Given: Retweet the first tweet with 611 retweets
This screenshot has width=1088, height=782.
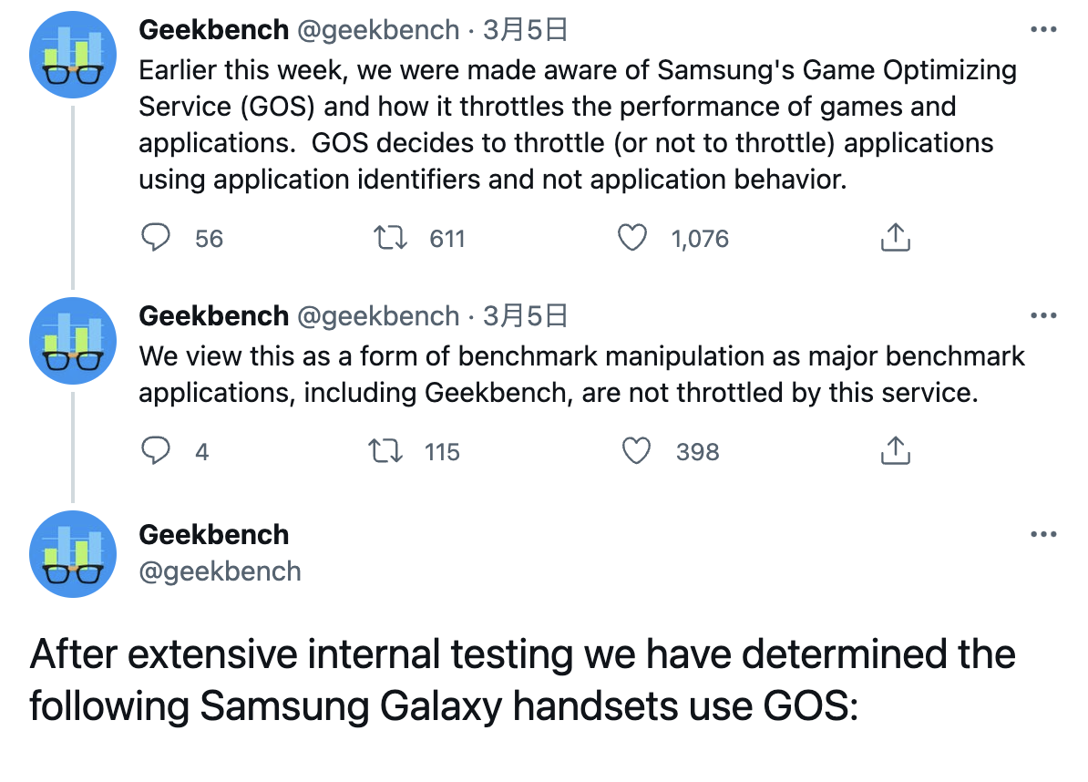Looking at the screenshot, I should (390, 237).
